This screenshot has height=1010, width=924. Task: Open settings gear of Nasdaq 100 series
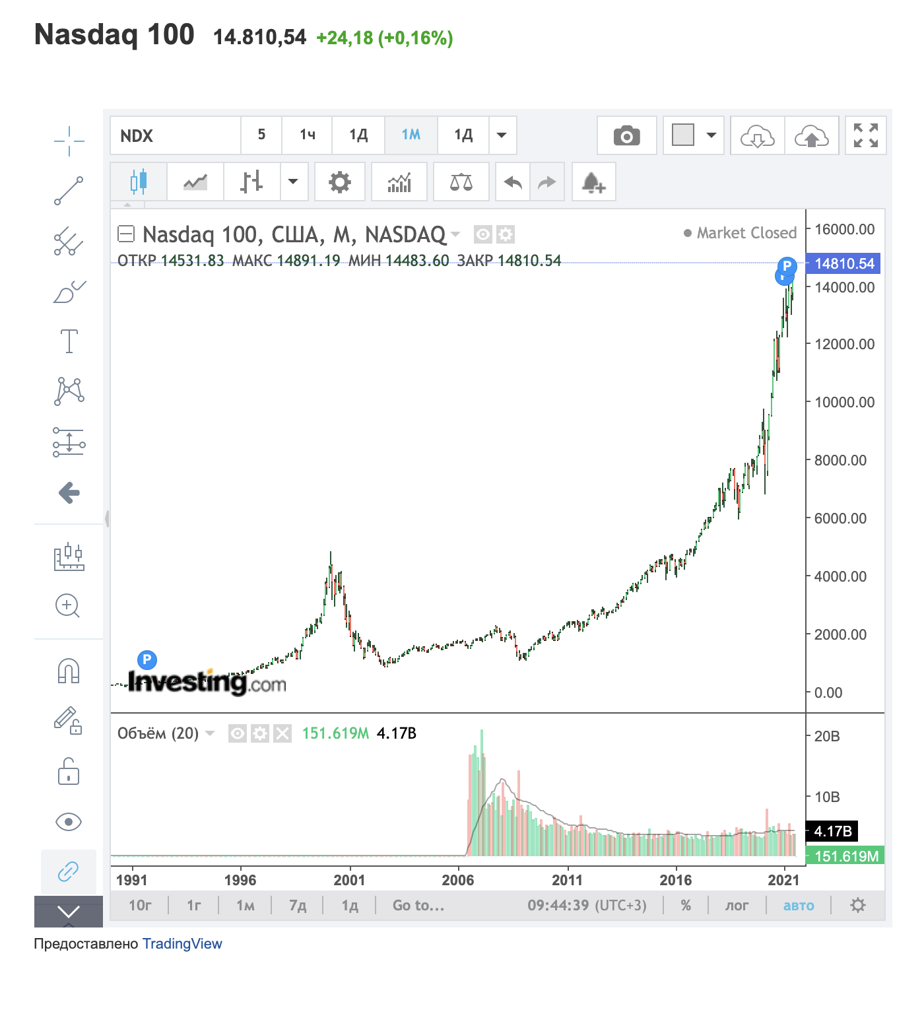tap(506, 234)
